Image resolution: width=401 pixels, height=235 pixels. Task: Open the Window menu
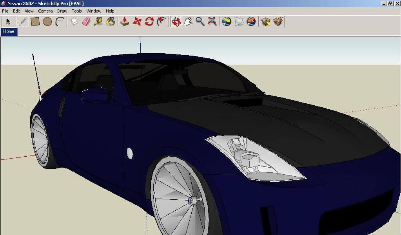[x=94, y=11]
